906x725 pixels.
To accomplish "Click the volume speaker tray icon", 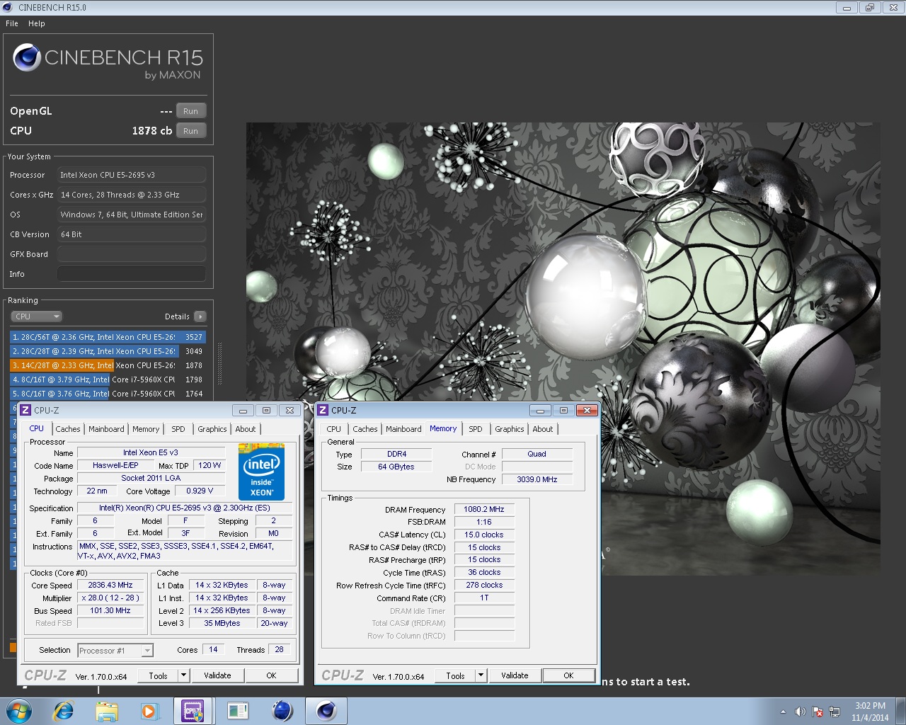I will [800, 712].
